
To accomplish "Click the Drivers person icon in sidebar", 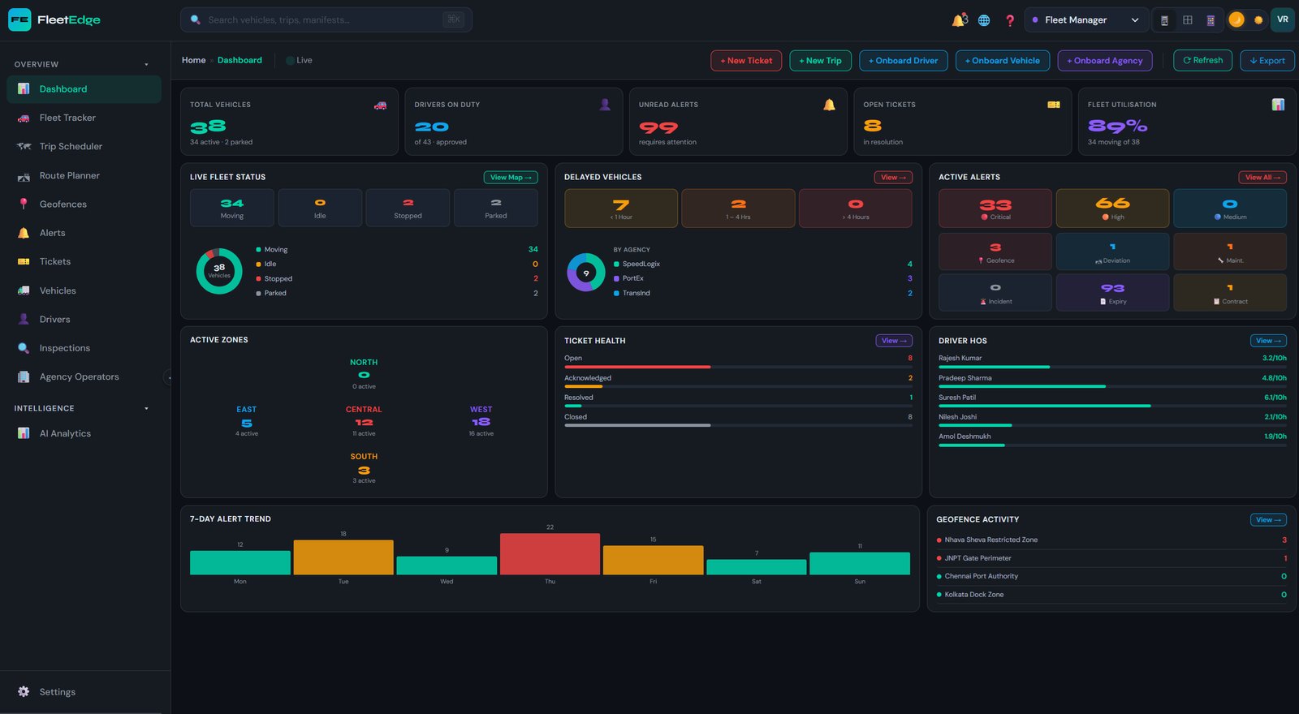I will click(24, 320).
